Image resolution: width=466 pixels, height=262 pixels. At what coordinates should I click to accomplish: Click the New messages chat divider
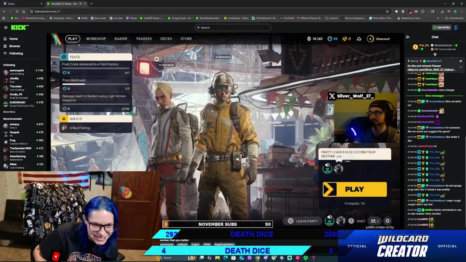[435, 96]
